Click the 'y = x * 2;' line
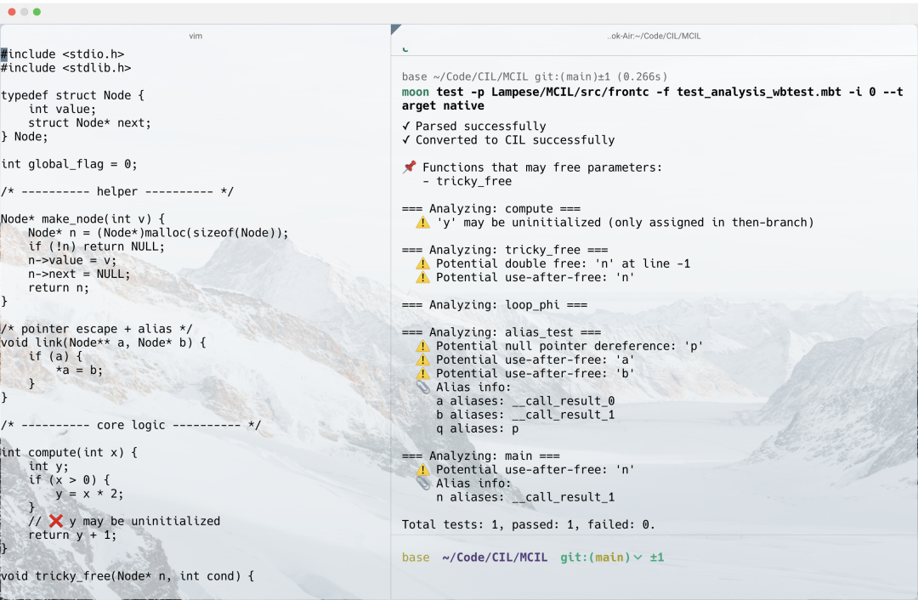The image size is (918, 600). (x=89, y=494)
